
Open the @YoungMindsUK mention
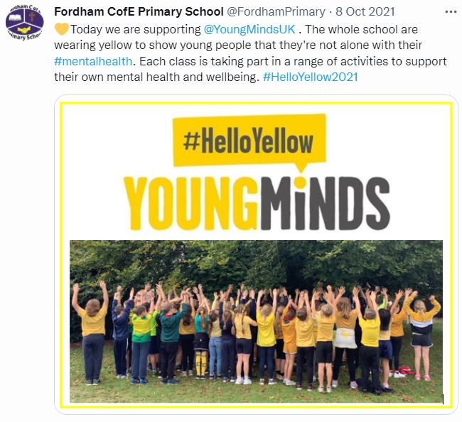tap(249, 29)
